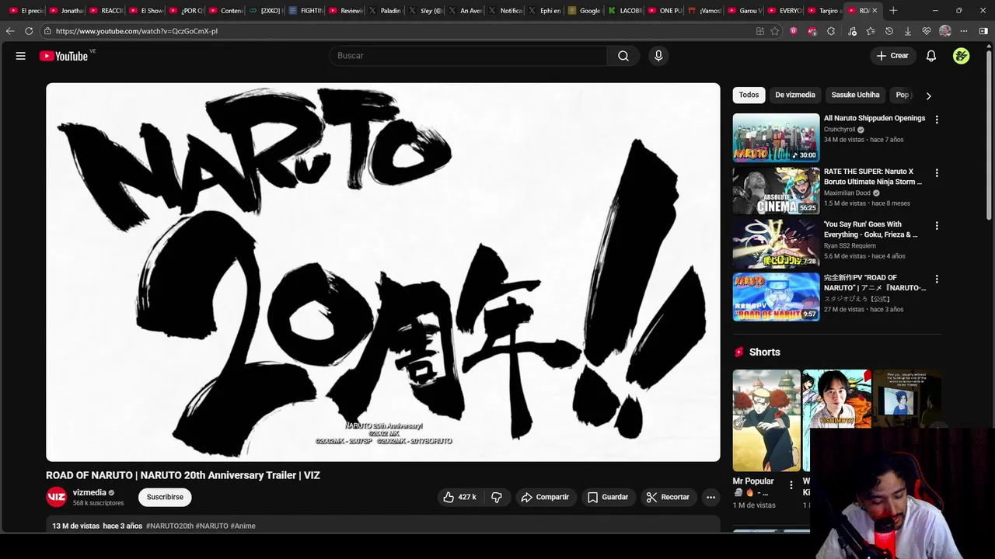
Task: Click the Crear create button
Action: click(x=892, y=56)
